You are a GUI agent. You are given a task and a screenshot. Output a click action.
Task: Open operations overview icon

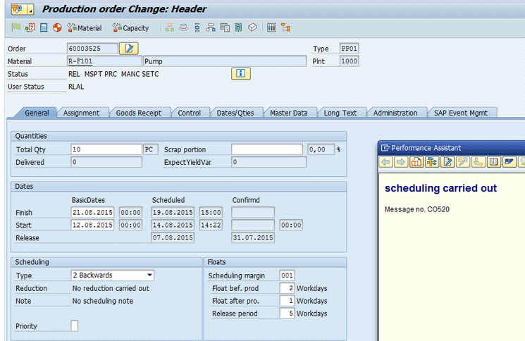tap(197, 27)
